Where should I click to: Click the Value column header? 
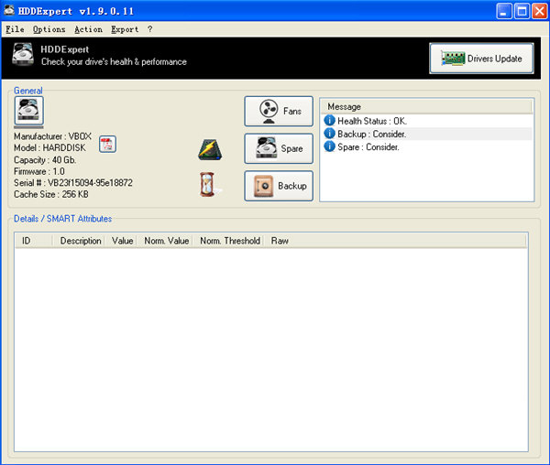(x=121, y=241)
